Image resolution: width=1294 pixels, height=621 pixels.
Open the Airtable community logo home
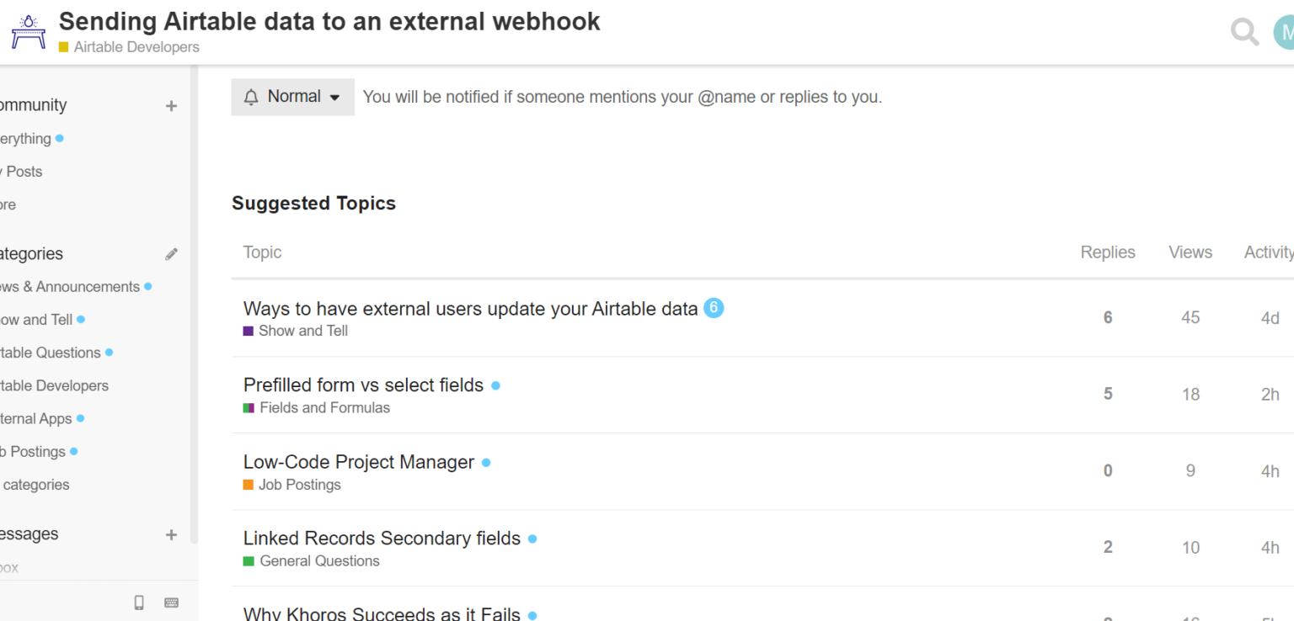pos(29,32)
